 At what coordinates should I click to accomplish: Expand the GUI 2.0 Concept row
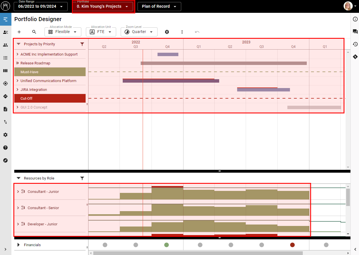point(17,107)
